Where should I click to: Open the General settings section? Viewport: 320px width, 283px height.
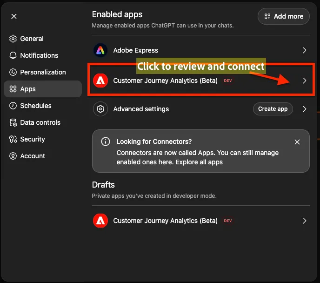43,39
